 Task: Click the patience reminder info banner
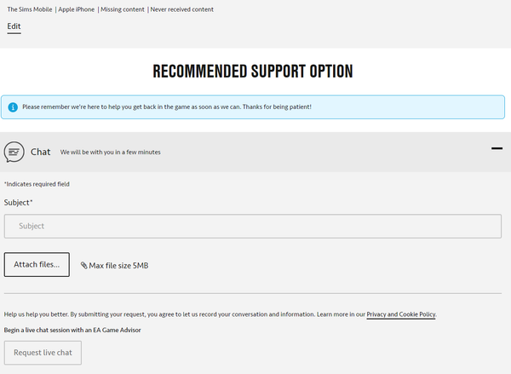[x=253, y=107]
